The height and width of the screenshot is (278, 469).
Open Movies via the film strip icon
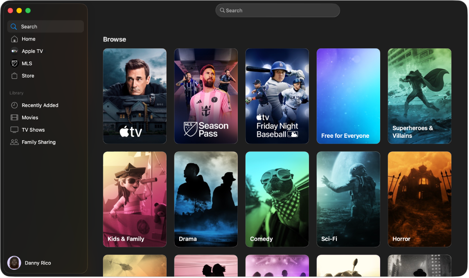[x=14, y=117]
